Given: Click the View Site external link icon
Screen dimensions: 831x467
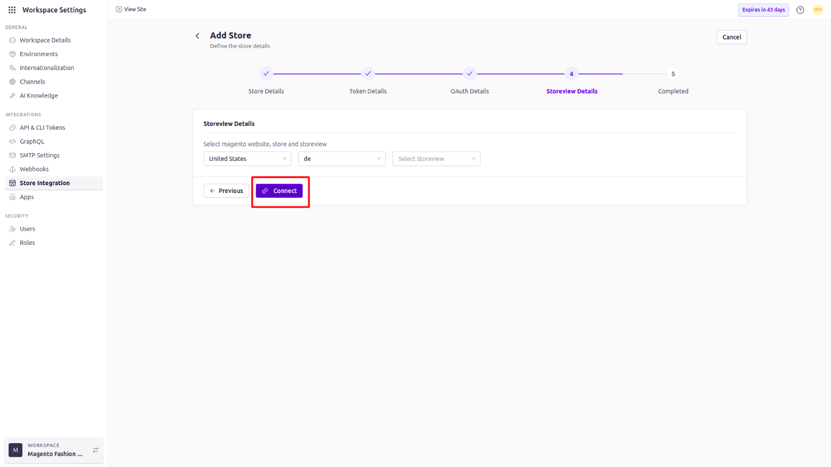Looking at the screenshot, I should click(x=119, y=9).
